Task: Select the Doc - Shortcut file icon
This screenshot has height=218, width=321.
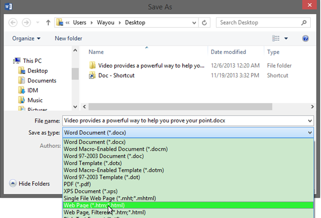Action: pyautogui.click(x=92, y=75)
